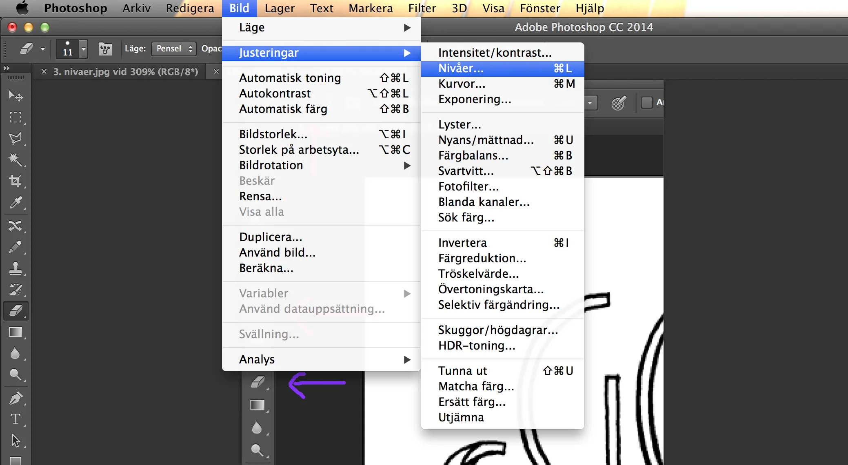The width and height of the screenshot is (848, 465).
Task: Choose Ersätt färg command
Action: click(503, 402)
